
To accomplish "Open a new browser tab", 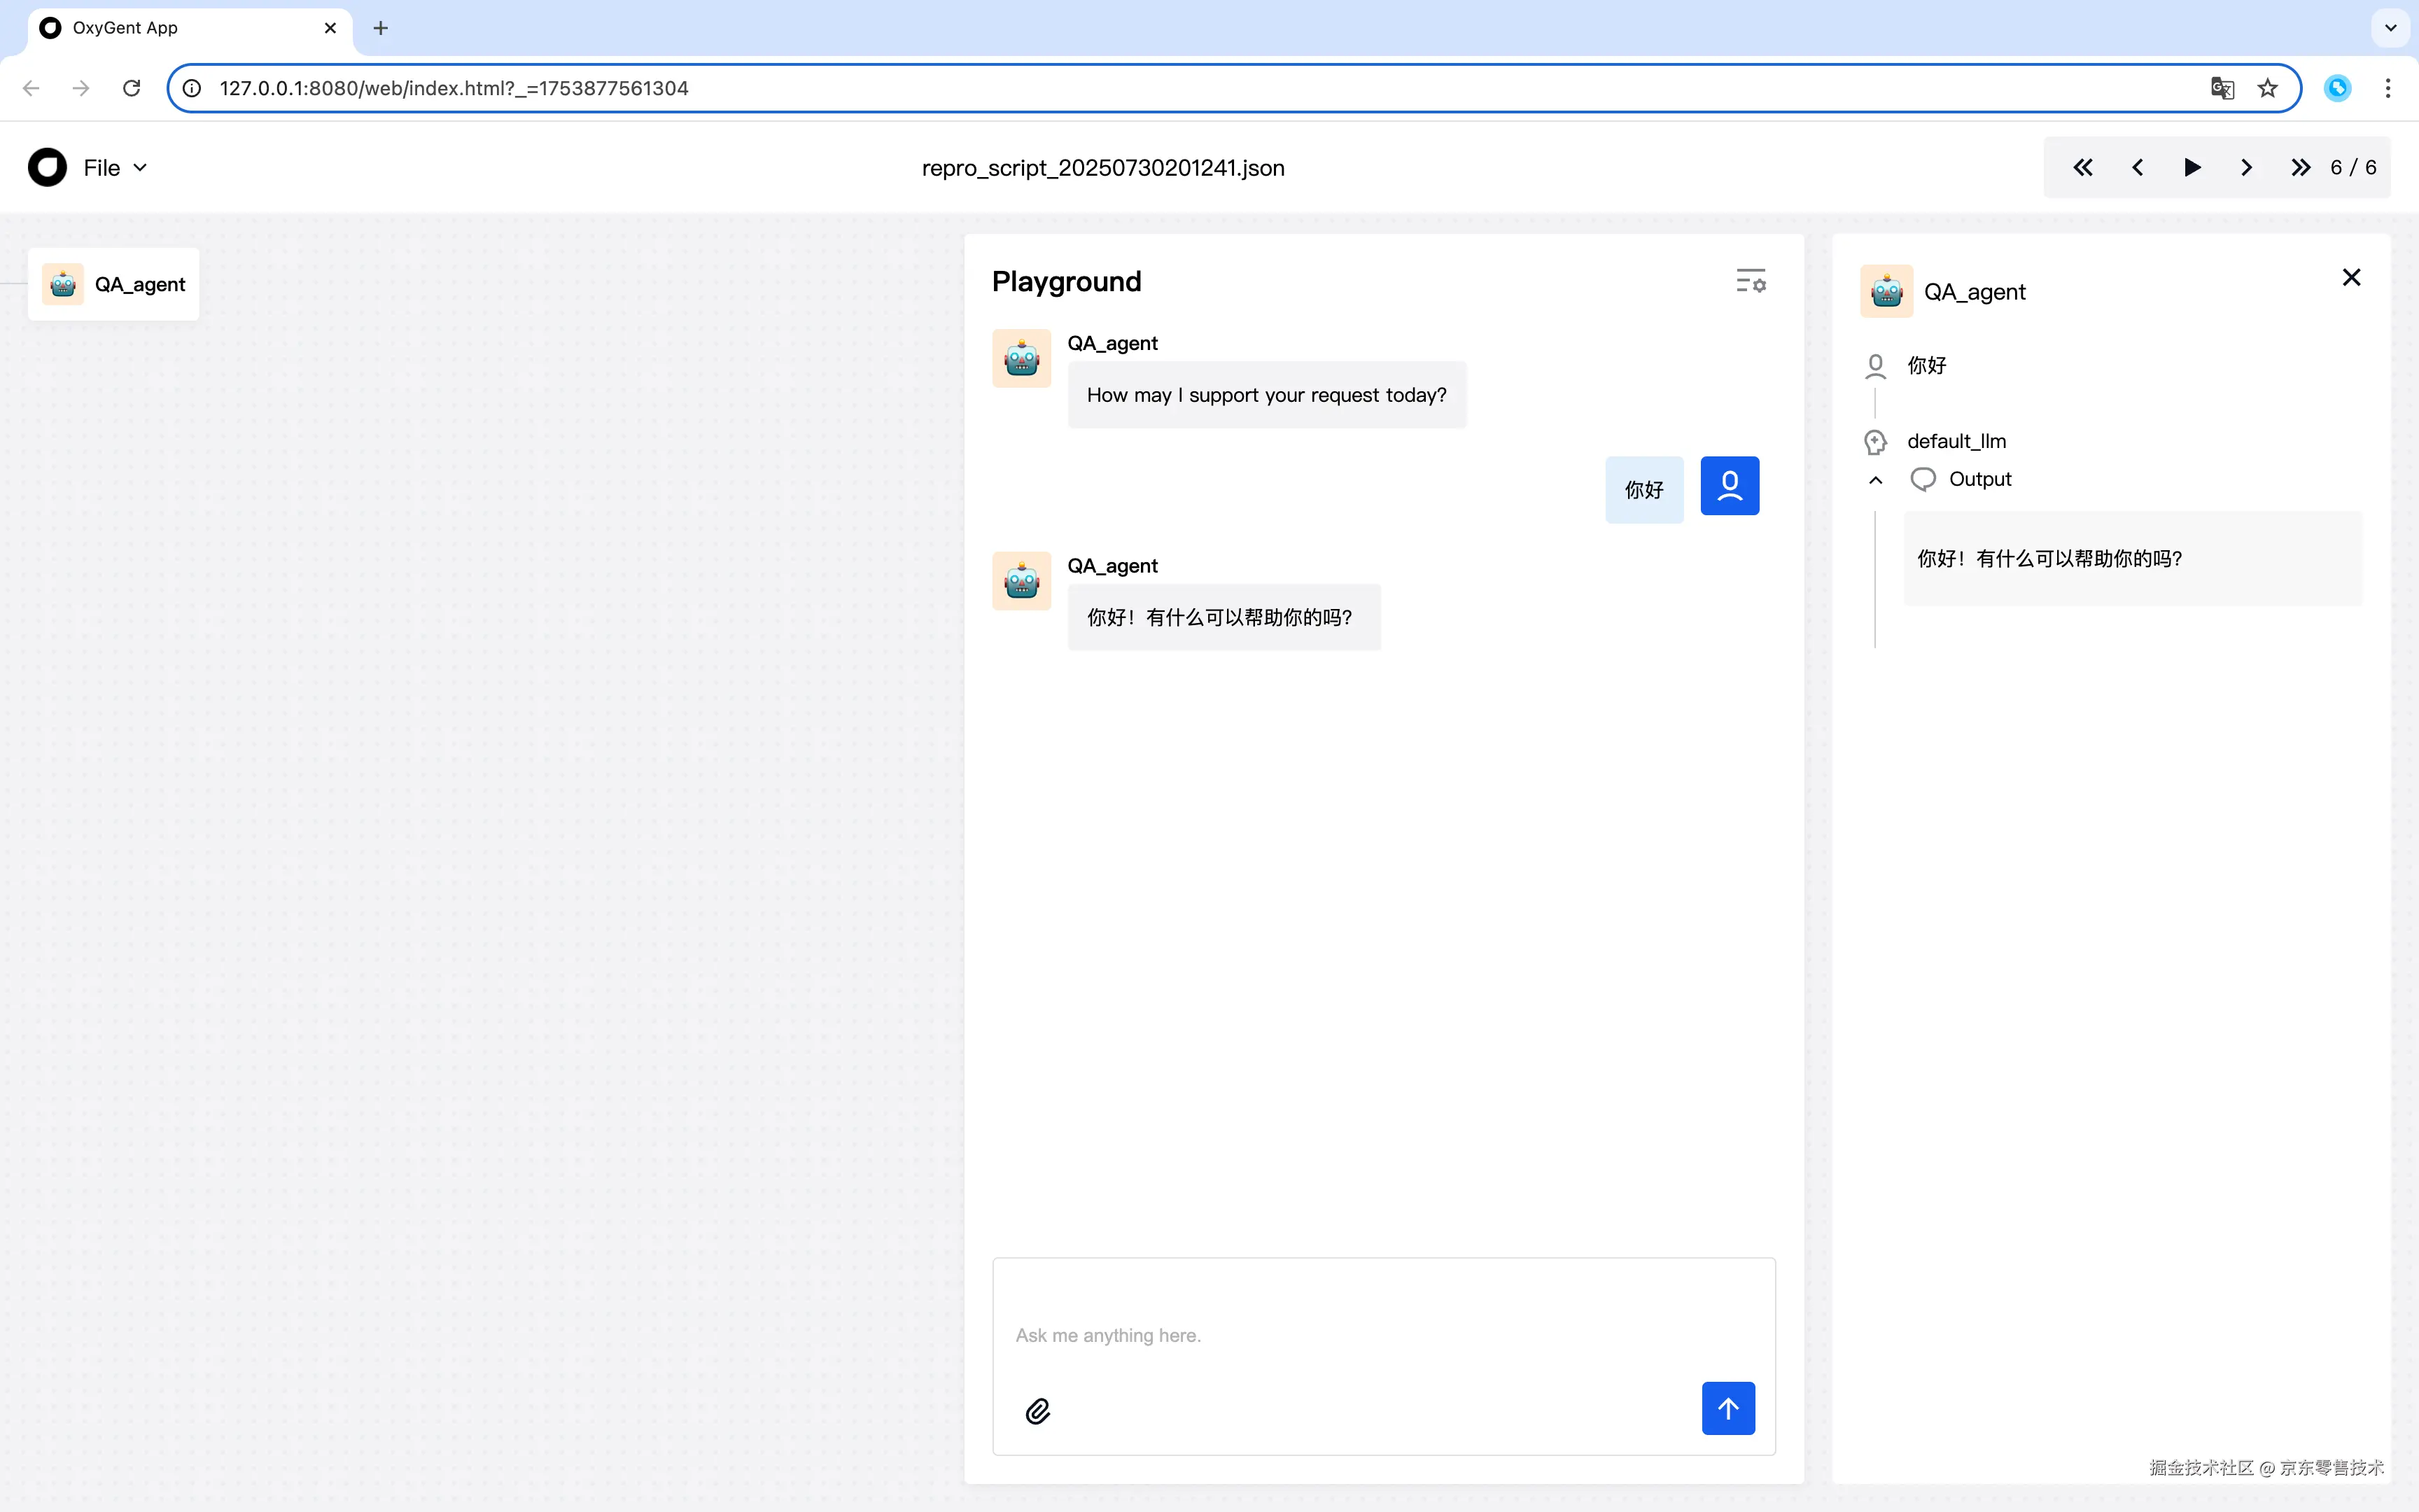I will click(x=380, y=28).
